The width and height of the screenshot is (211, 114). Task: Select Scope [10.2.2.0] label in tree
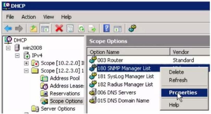click(x=62, y=63)
